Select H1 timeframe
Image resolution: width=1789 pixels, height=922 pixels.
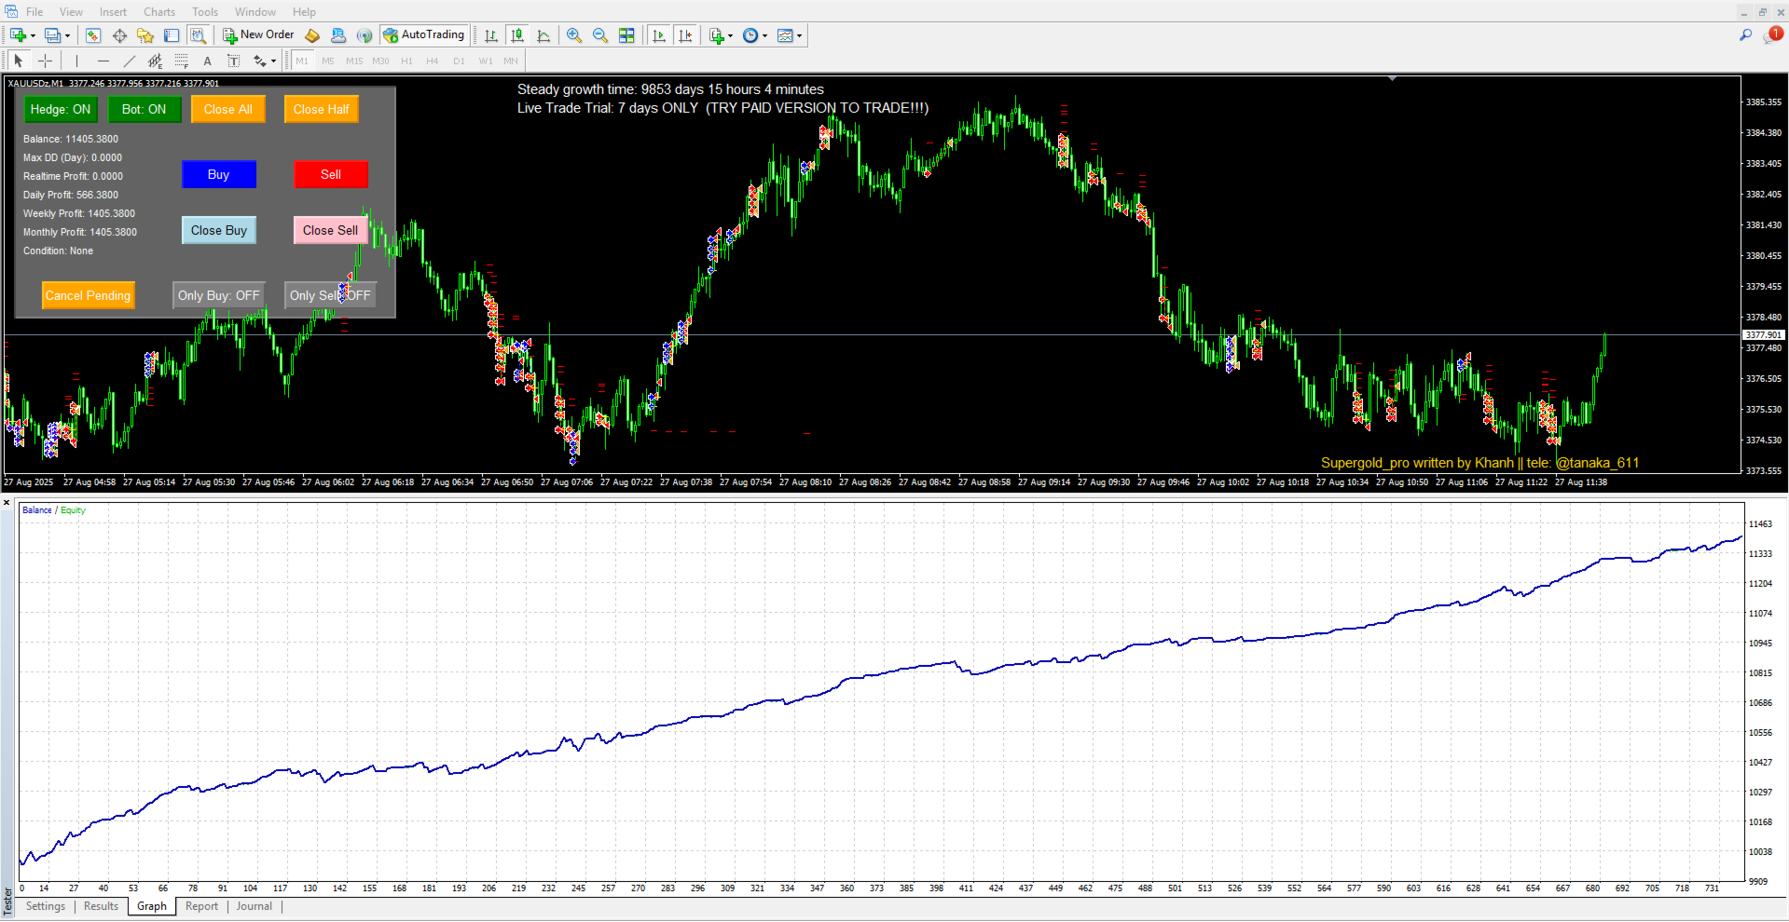click(406, 61)
